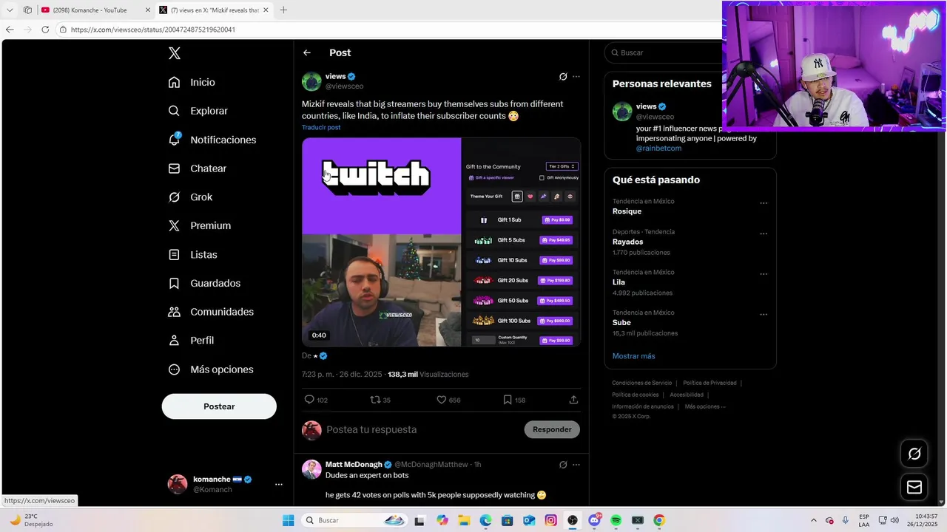The height and width of the screenshot is (532, 947).
Task: Close the X views browser tab
Action: point(266,10)
